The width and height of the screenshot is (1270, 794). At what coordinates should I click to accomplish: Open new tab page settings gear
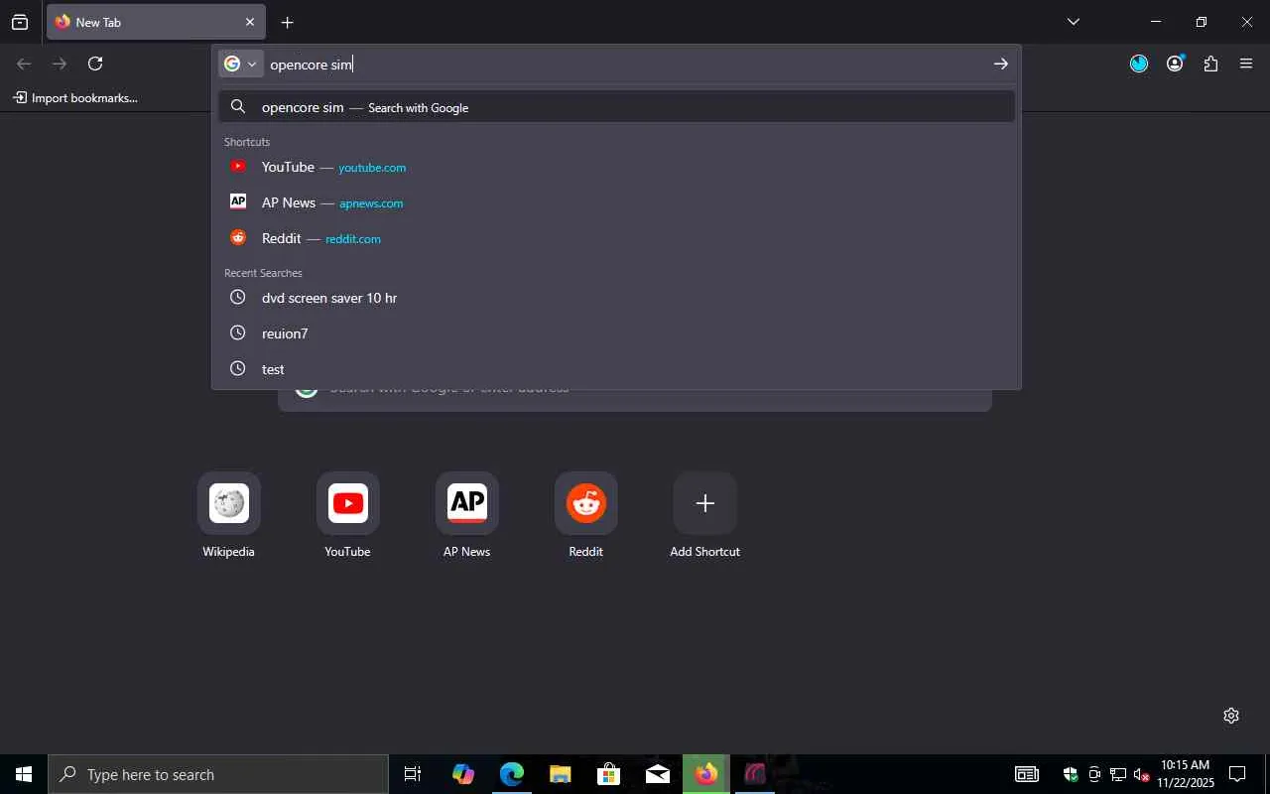pos(1231,716)
